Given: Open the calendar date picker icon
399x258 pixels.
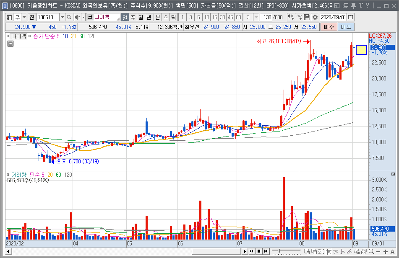Looking at the screenshot, I should click(x=351, y=17).
